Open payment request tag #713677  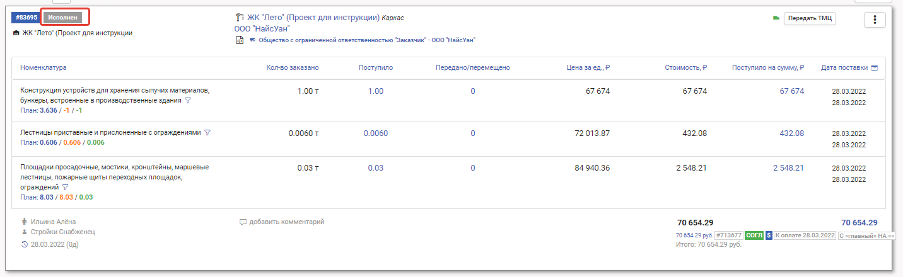click(x=728, y=235)
